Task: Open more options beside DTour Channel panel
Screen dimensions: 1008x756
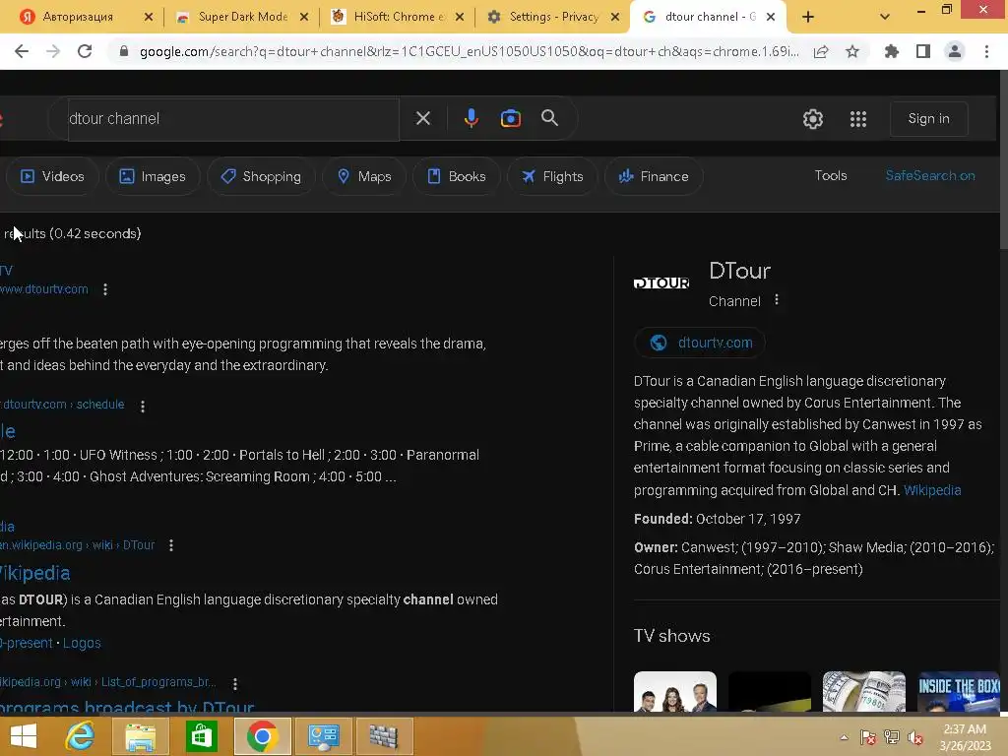Action: (777, 300)
